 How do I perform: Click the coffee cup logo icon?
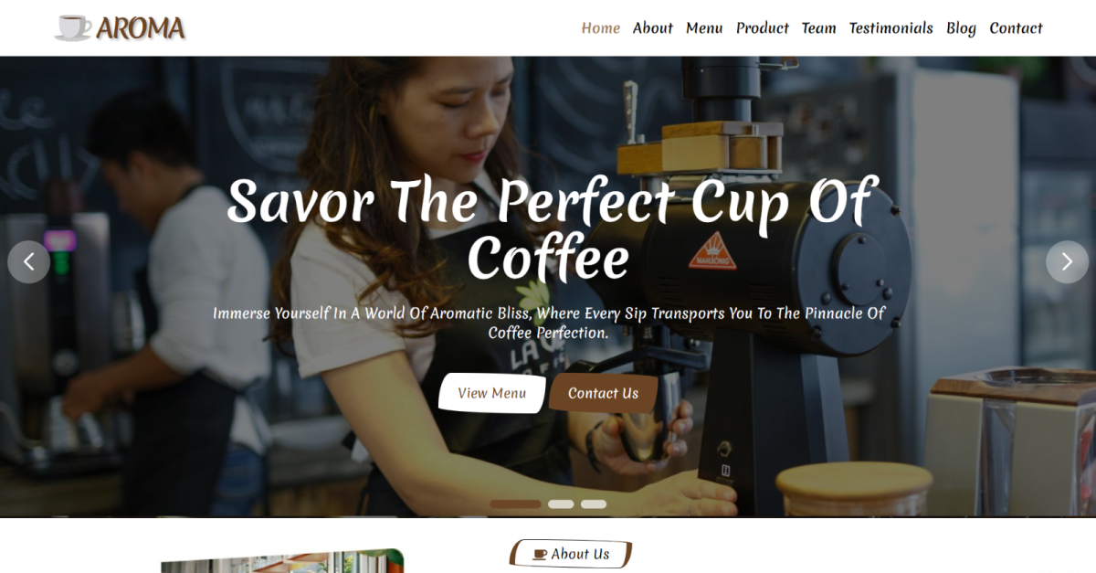pyautogui.click(x=73, y=27)
